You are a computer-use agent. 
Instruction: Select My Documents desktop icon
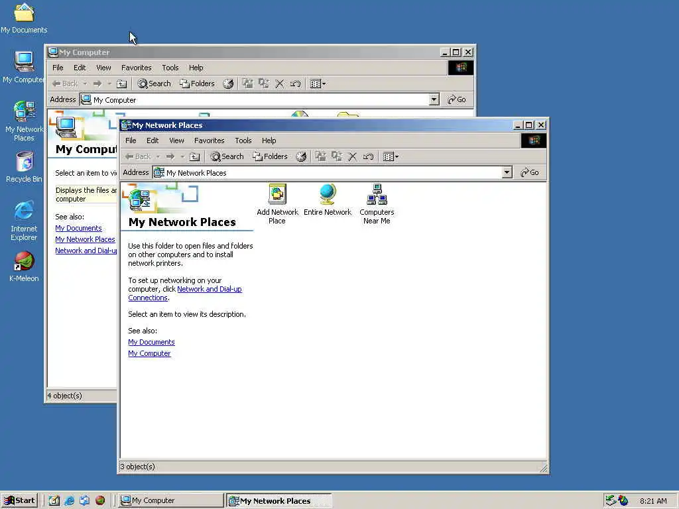24,18
